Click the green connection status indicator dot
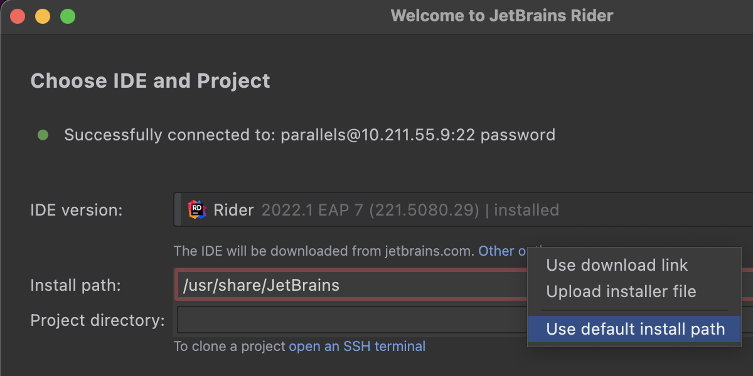753x376 pixels. point(43,135)
